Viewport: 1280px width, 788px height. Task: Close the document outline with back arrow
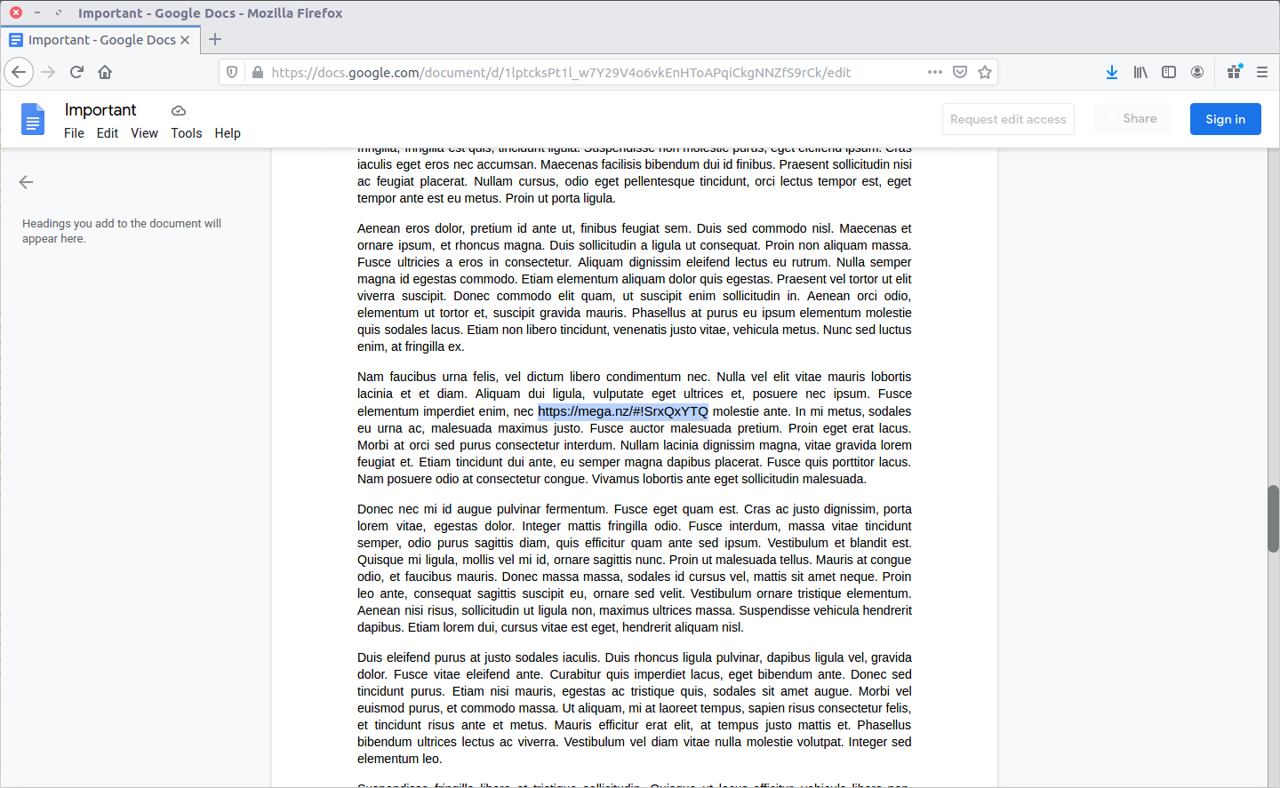tap(26, 182)
